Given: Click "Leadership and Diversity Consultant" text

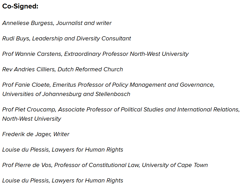Looking at the screenshot, I should coord(81,38).
